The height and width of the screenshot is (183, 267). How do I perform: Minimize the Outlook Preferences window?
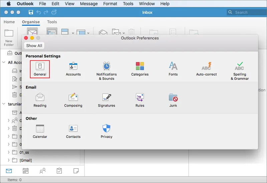pyautogui.click(x=32, y=38)
